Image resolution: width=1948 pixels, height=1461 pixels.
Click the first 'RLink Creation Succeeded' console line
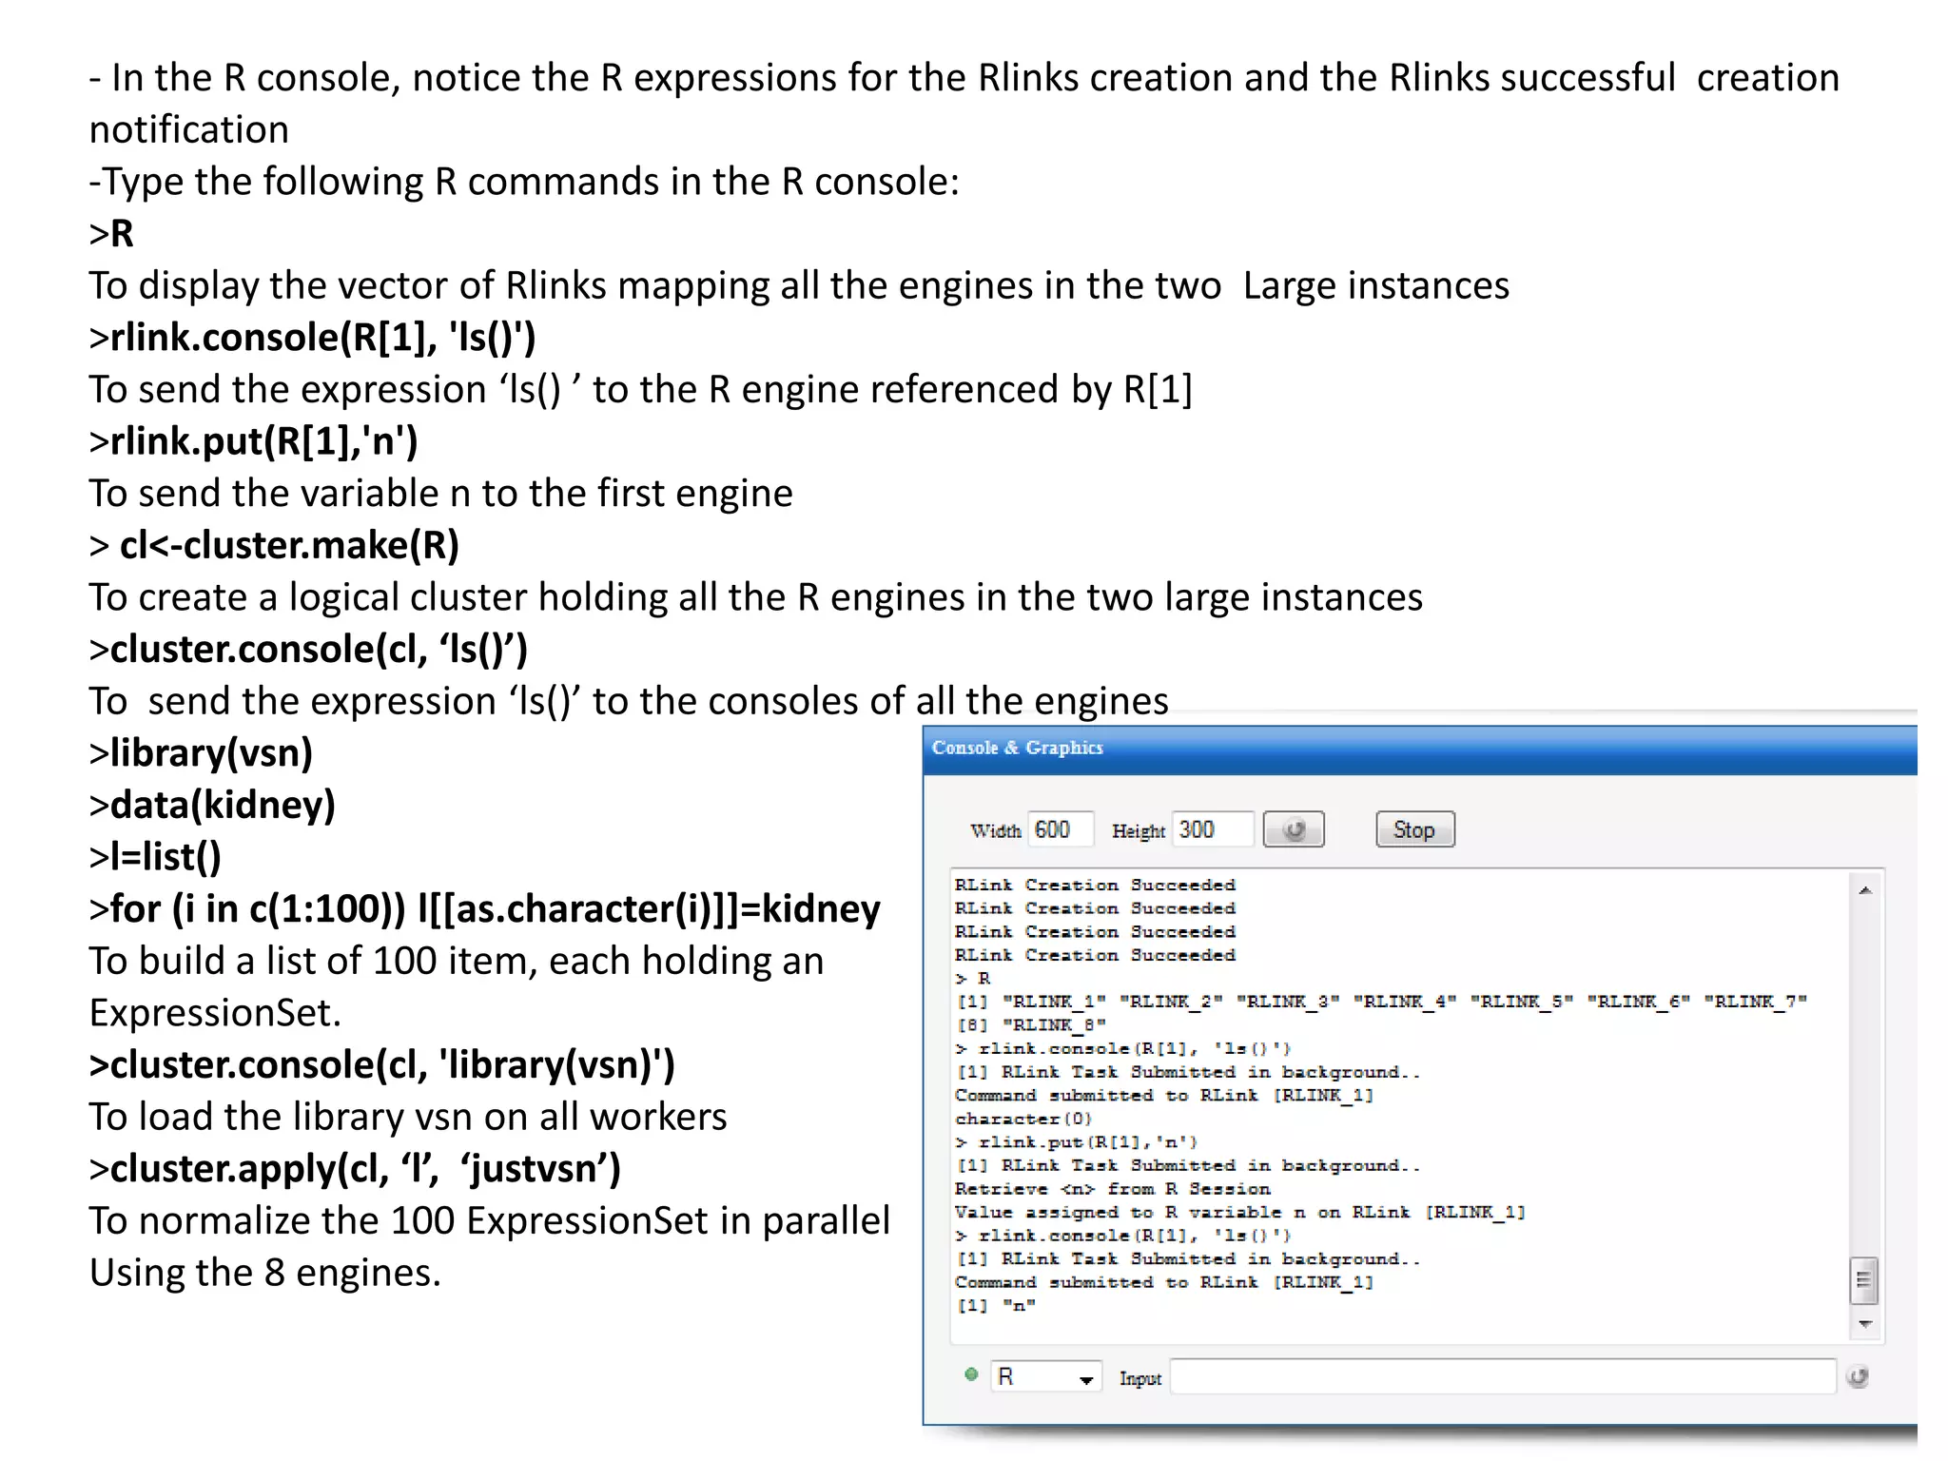1095,885
